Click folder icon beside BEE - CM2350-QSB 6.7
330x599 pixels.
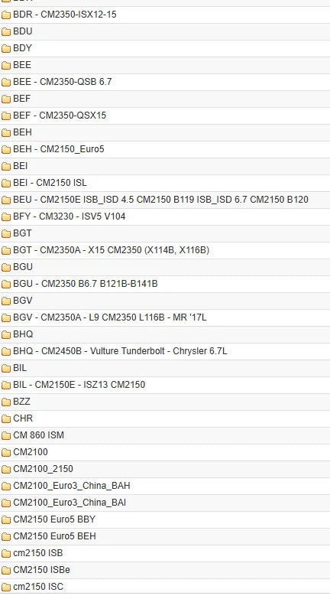6,82
